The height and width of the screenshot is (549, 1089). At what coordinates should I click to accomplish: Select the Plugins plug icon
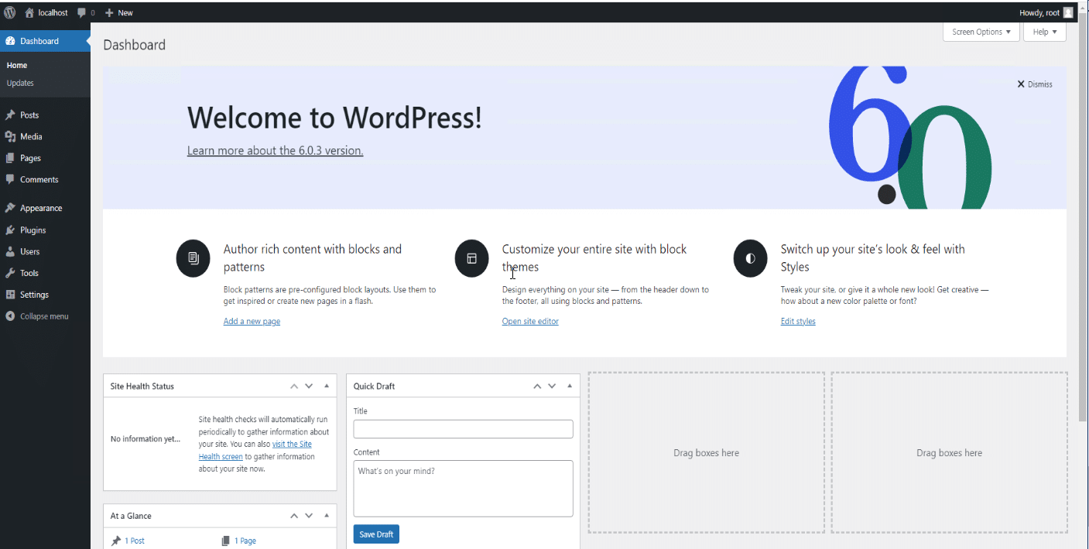pos(11,229)
